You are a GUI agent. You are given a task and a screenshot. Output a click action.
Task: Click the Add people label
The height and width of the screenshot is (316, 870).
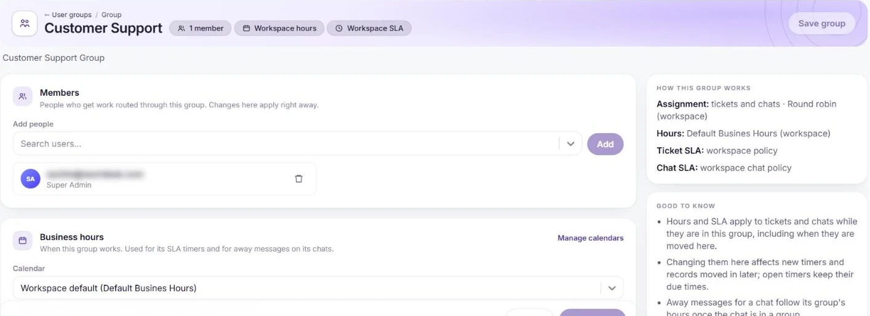33,124
